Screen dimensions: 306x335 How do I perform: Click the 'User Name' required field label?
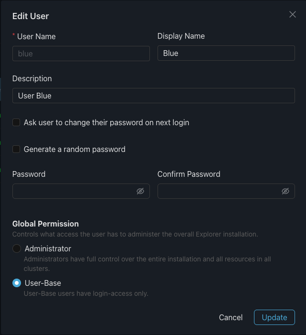36,36
